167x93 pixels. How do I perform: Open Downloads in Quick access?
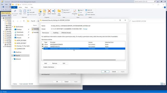20,32
